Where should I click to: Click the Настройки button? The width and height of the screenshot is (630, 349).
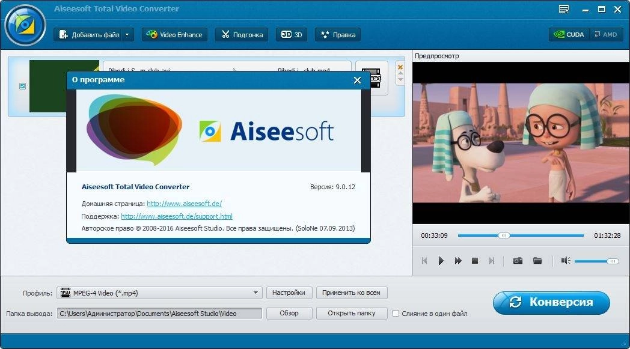pyautogui.click(x=289, y=293)
